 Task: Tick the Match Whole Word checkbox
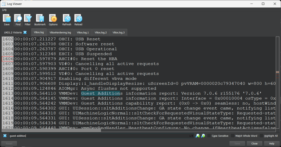(233, 136)
